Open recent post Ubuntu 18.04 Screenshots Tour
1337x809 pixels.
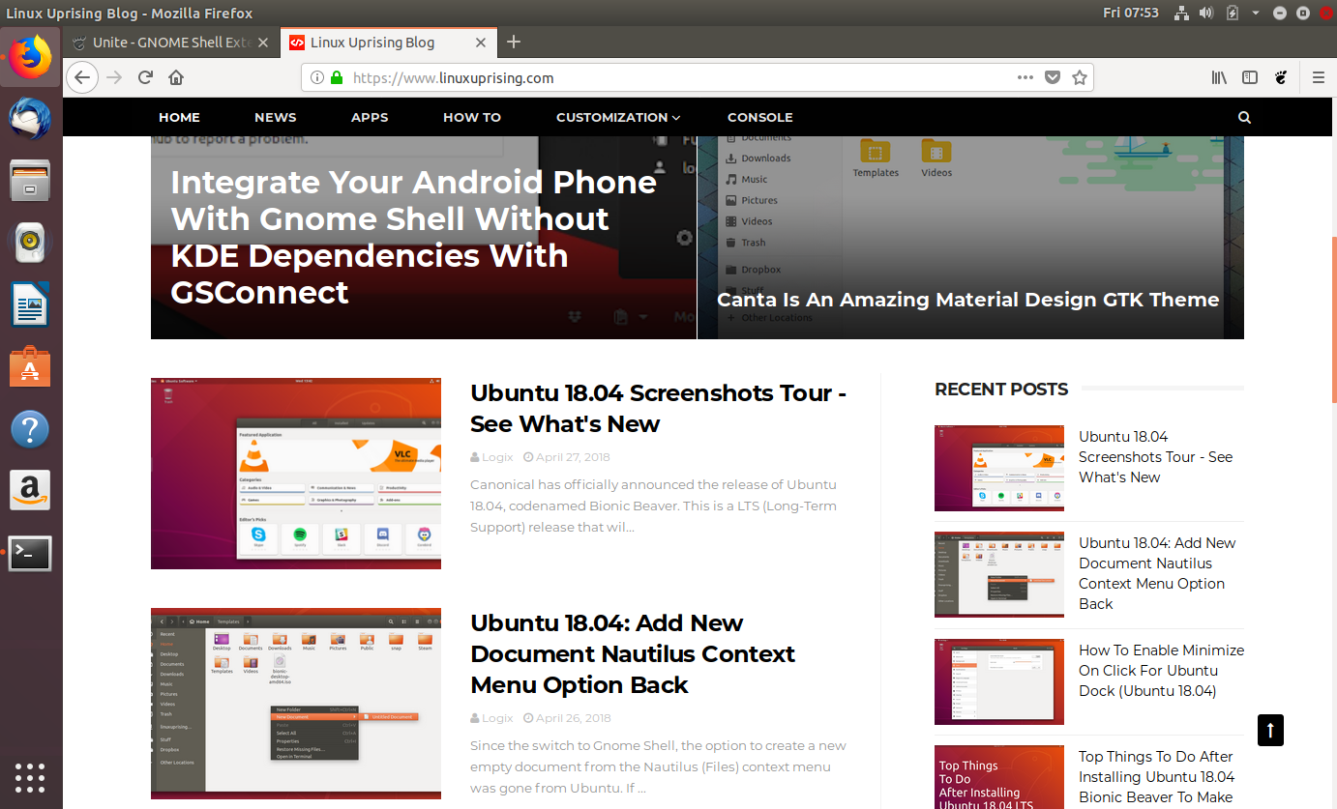tap(1156, 456)
